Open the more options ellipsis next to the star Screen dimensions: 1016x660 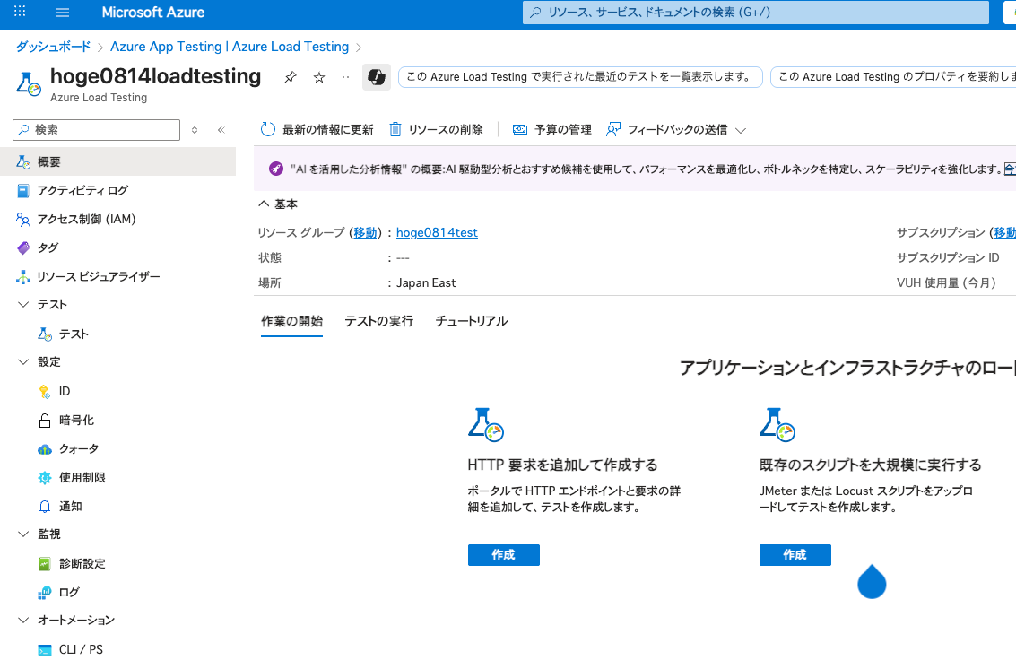tap(348, 77)
